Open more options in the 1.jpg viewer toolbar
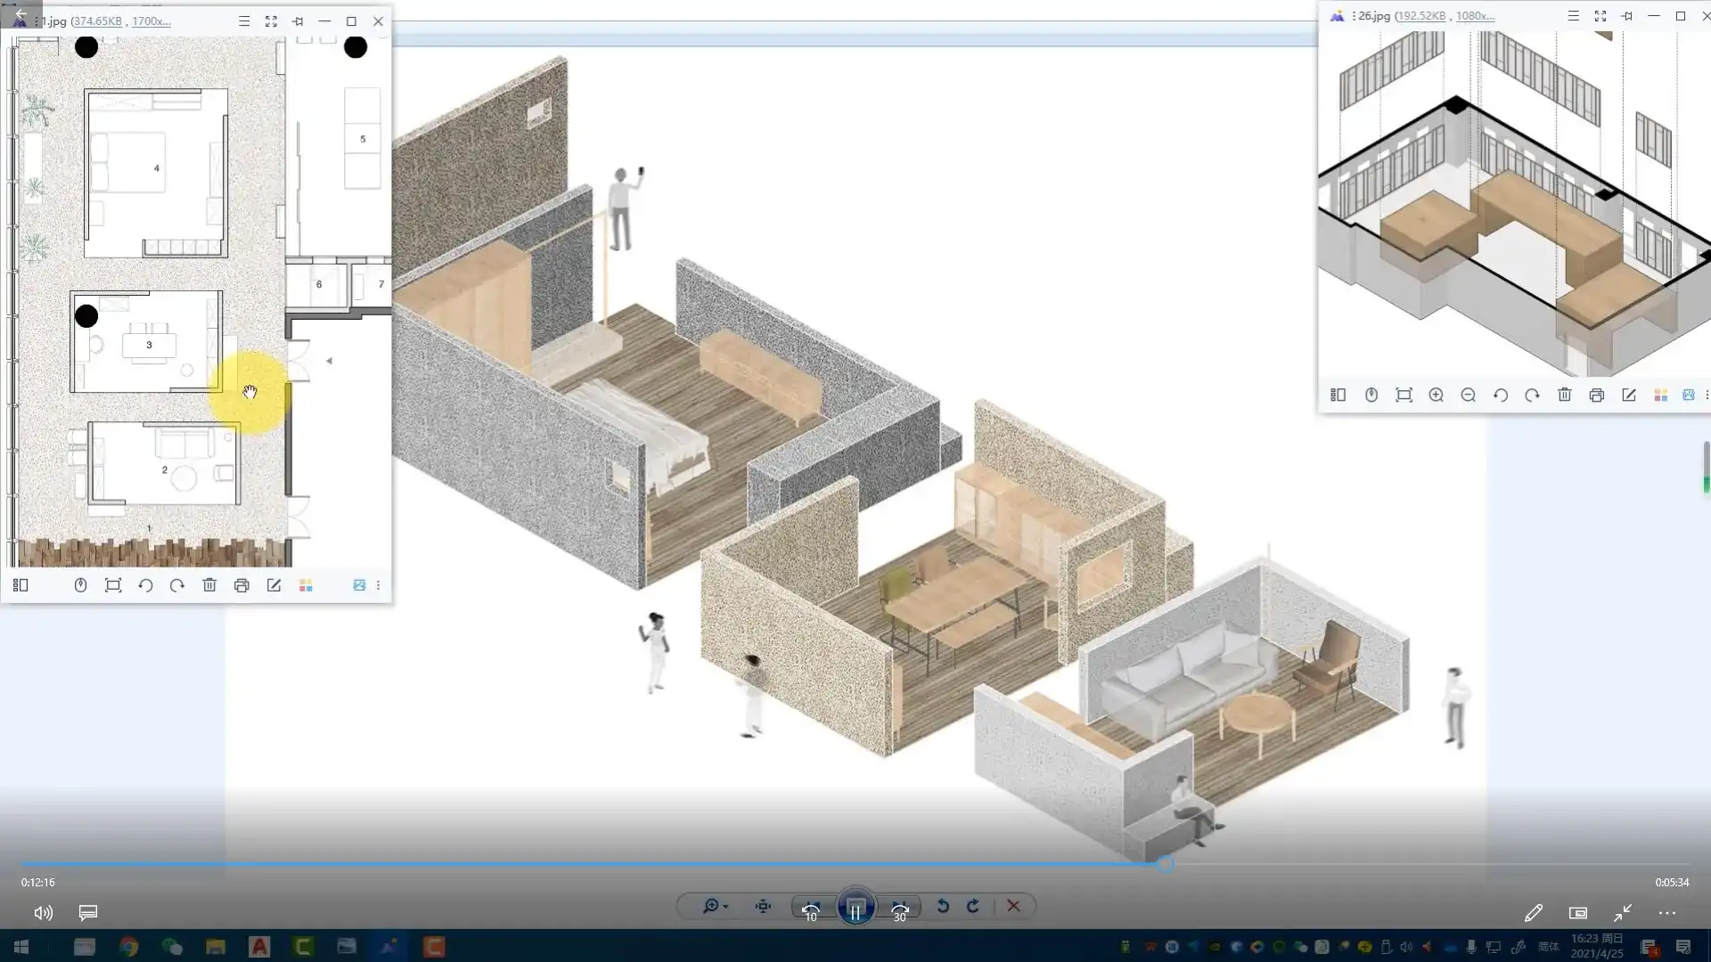 (378, 585)
